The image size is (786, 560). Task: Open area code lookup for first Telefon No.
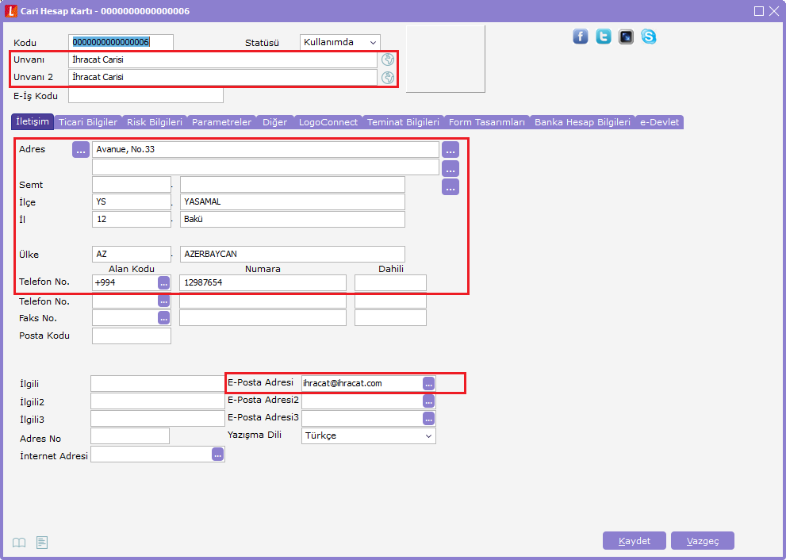[x=163, y=283]
